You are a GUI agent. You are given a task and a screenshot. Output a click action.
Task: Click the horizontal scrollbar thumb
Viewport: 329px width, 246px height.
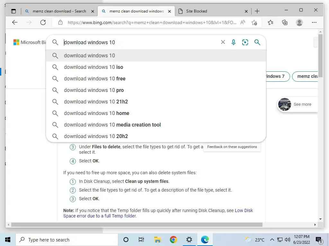[x=137, y=225]
